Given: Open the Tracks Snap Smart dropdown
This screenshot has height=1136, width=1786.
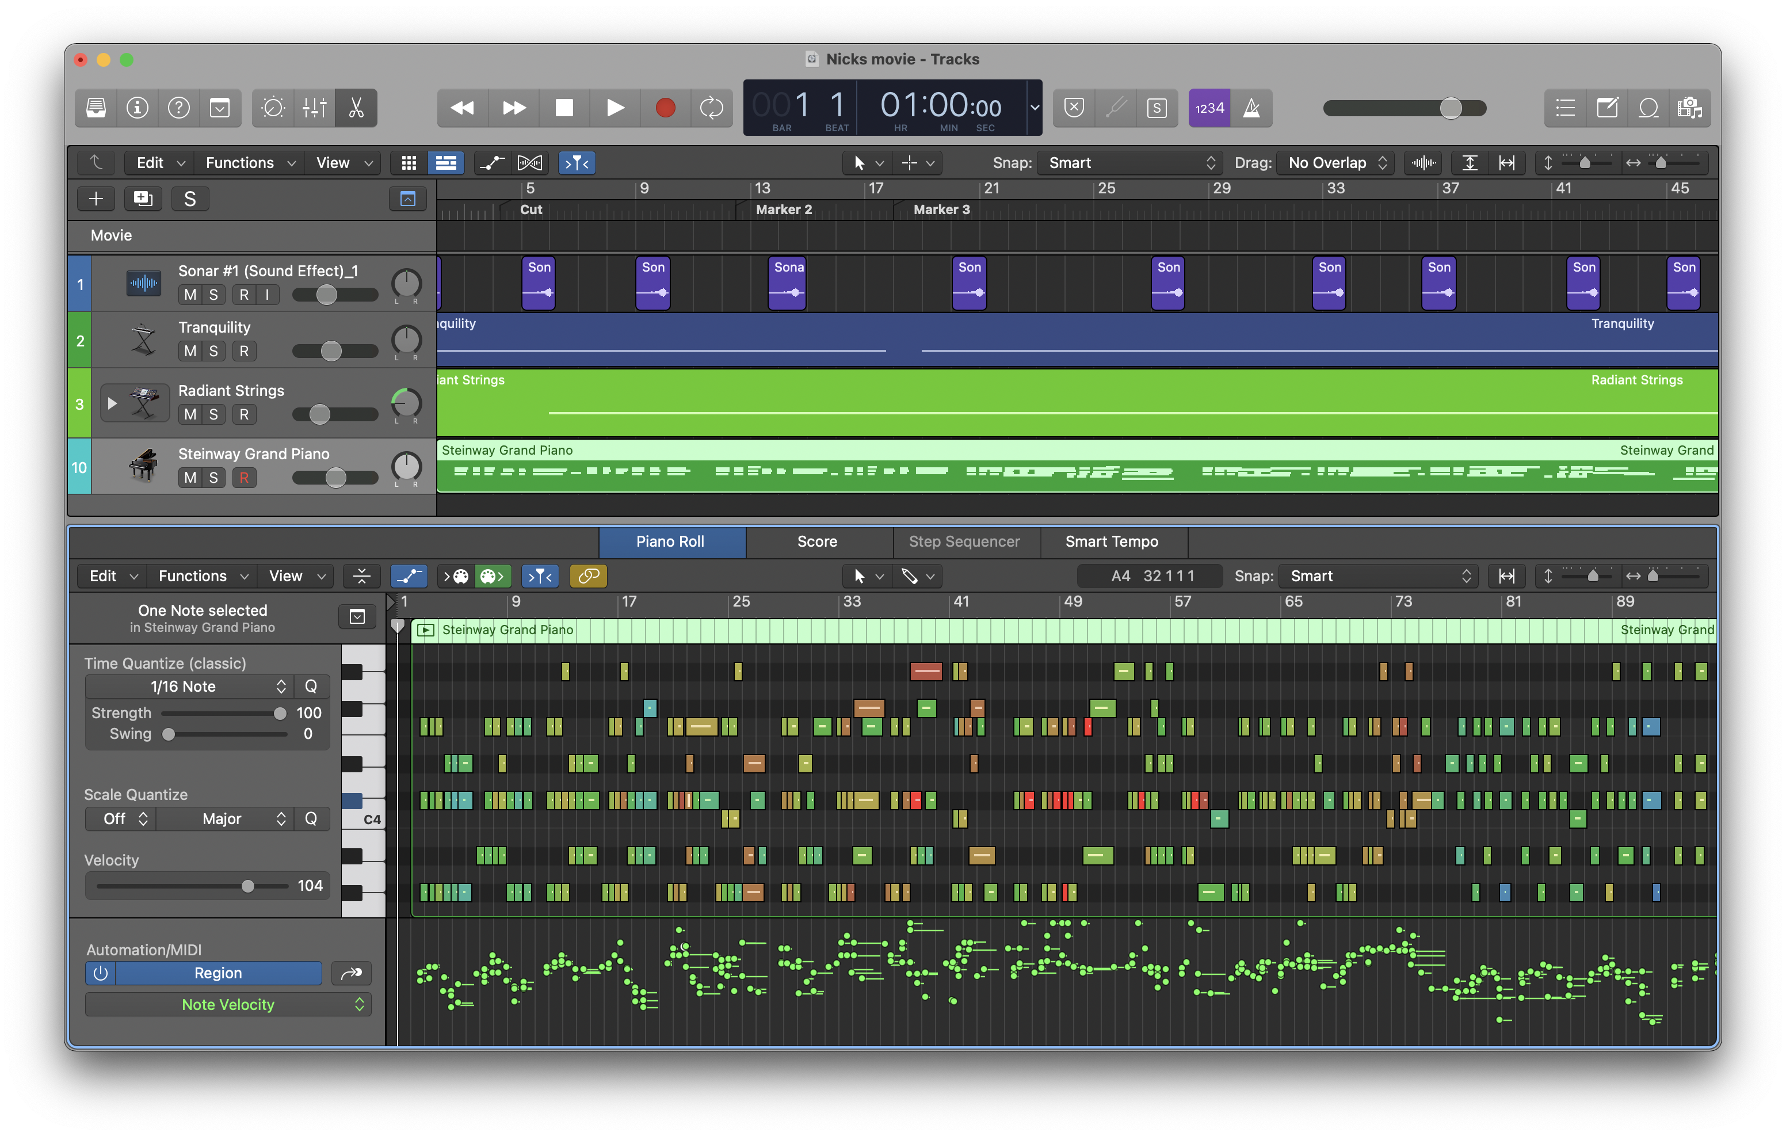Looking at the screenshot, I should coord(1129,163).
